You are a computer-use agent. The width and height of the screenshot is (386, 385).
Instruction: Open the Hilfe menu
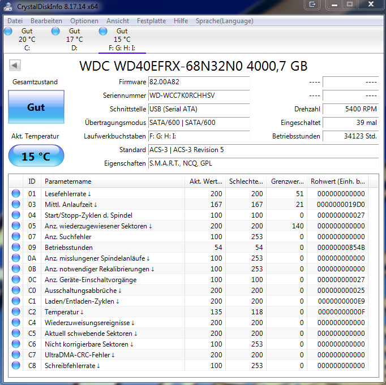pyautogui.click(x=181, y=21)
